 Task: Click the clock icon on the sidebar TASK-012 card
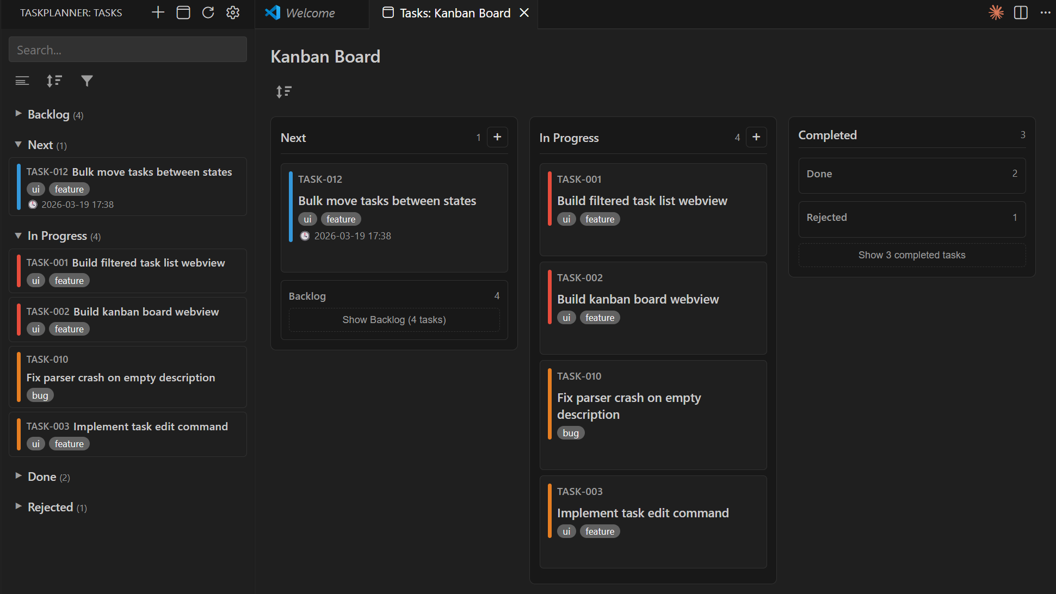(x=33, y=205)
